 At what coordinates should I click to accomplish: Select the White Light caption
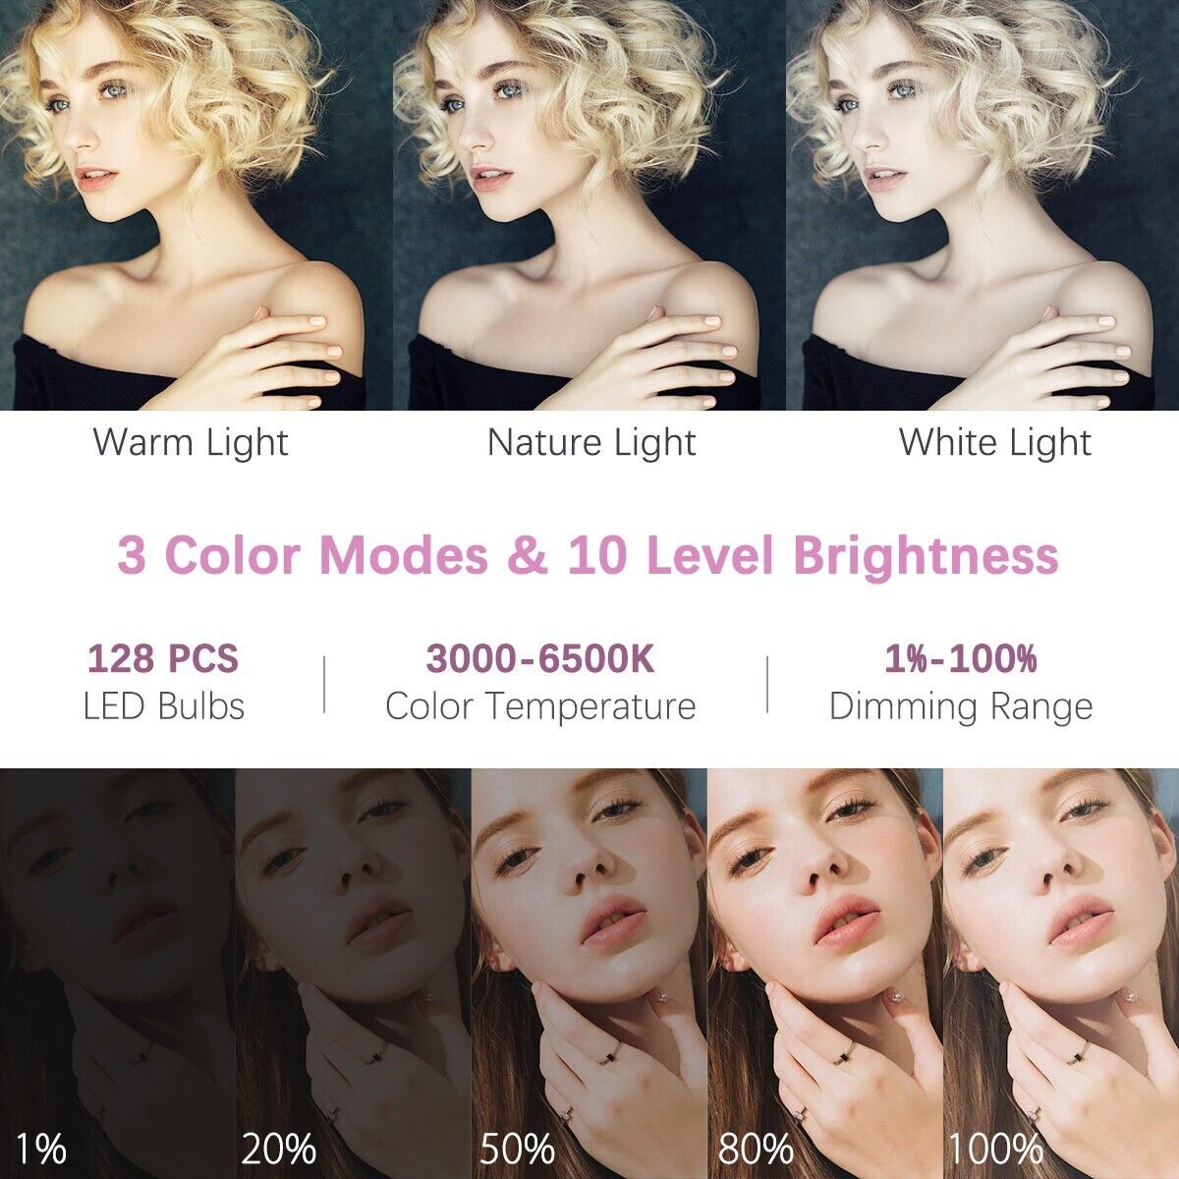(x=994, y=443)
